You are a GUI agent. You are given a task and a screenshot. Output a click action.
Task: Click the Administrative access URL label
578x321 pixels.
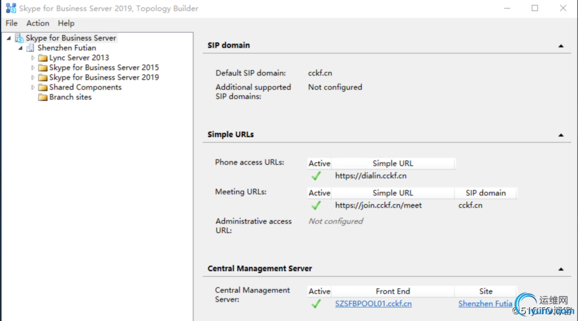click(254, 226)
